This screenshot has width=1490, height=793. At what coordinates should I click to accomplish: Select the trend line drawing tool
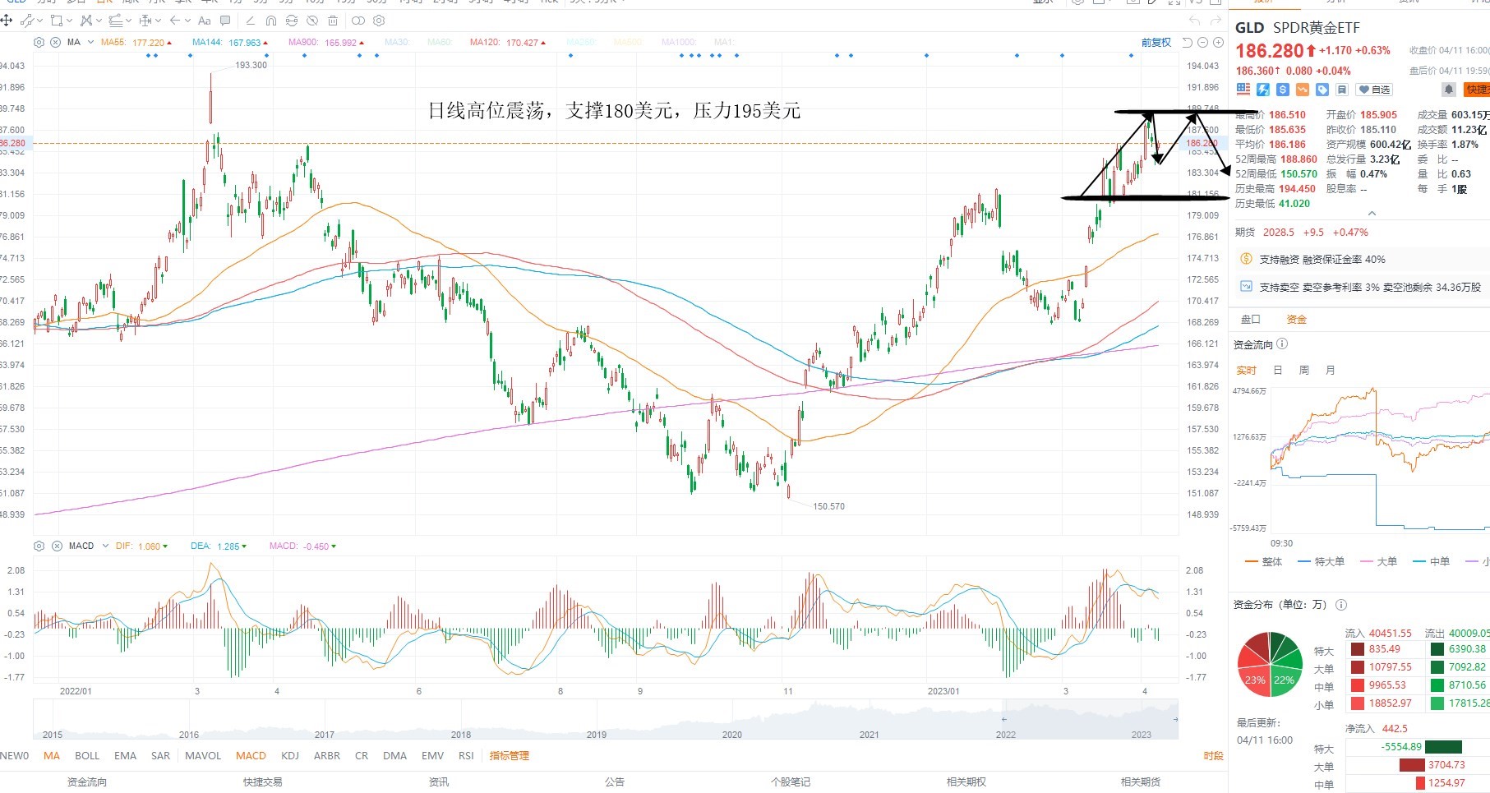pyautogui.click(x=29, y=20)
